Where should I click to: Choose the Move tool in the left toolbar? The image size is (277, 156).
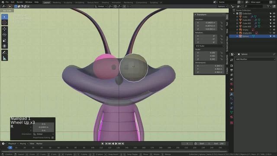coord(5,29)
